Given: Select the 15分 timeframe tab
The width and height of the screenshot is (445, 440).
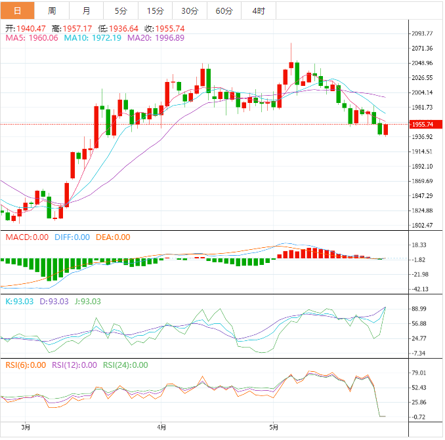Looking at the screenshot, I should [156, 11].
